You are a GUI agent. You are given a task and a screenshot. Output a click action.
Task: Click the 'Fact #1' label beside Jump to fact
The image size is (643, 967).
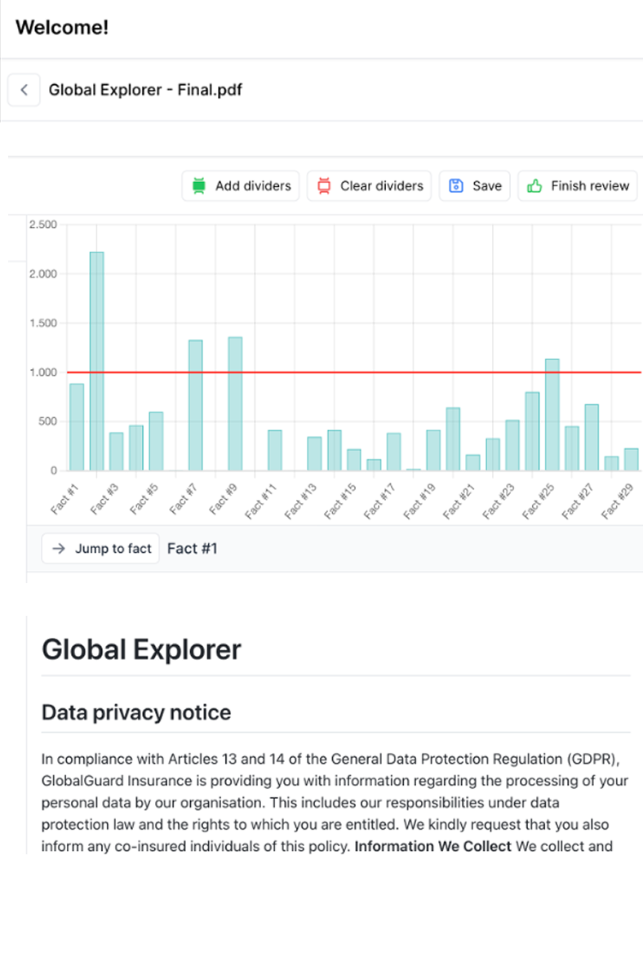click(x=192, y=548)
